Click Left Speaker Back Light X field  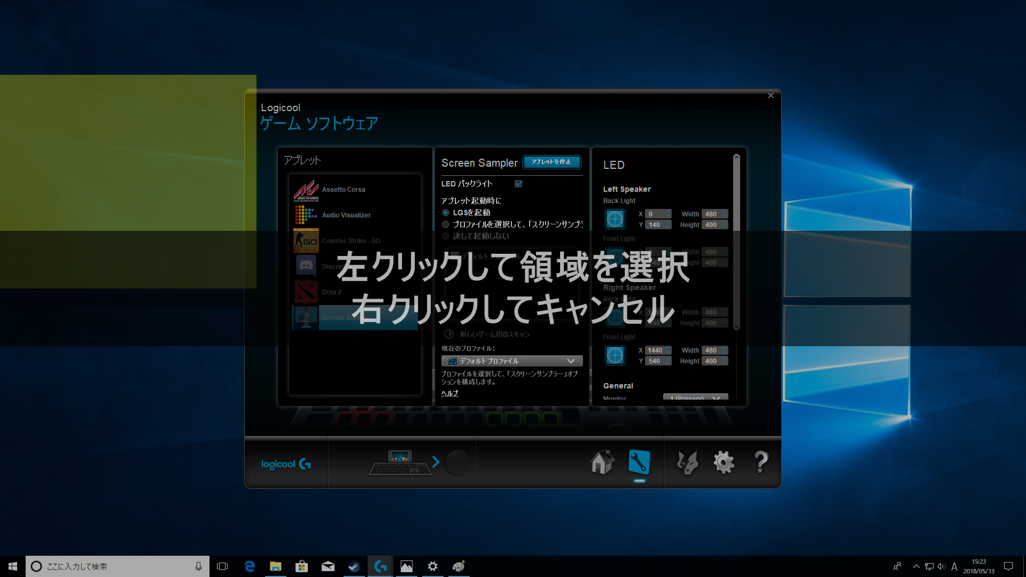tap(655, 214)
